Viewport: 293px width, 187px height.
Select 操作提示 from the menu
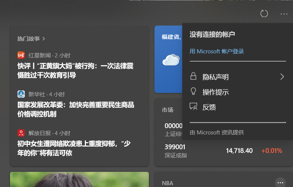(x=216, y=92)
